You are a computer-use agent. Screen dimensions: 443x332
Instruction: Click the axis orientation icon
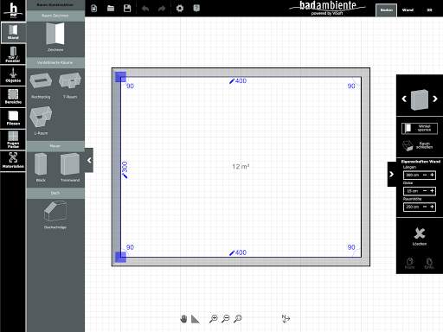(286, 318)
